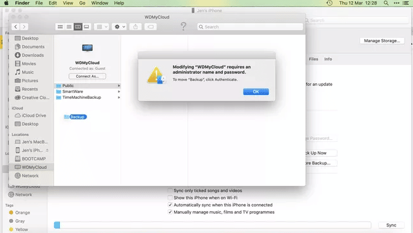Open the Edit menu
Screen dimensions: 413x233
coord(53,3)
